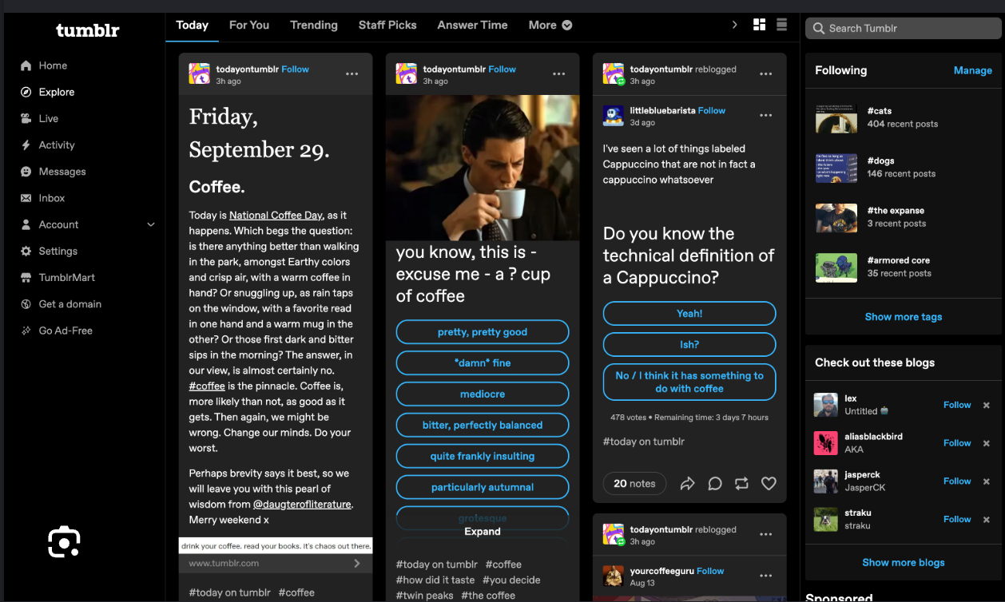The width and height of the screenshot is (1005, 602).
Task: Switch to grid layout view
Action: point(760,25)
